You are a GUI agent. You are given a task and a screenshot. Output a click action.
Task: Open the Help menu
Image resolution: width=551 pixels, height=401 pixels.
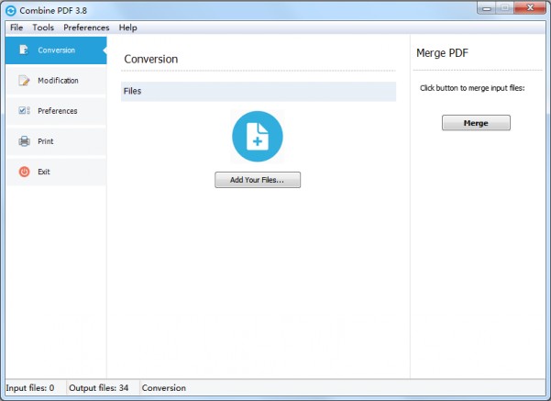pyautogui.click(x=128, y=28)
